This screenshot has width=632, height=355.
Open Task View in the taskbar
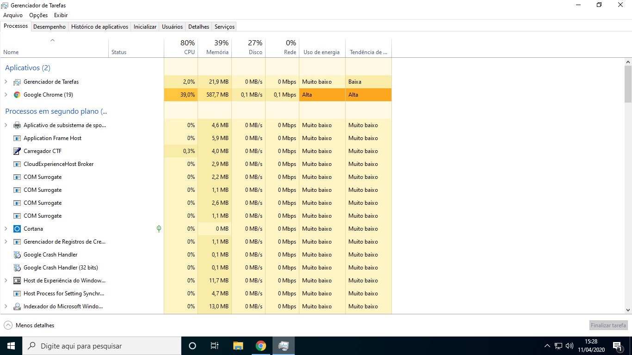pos(215,346)
